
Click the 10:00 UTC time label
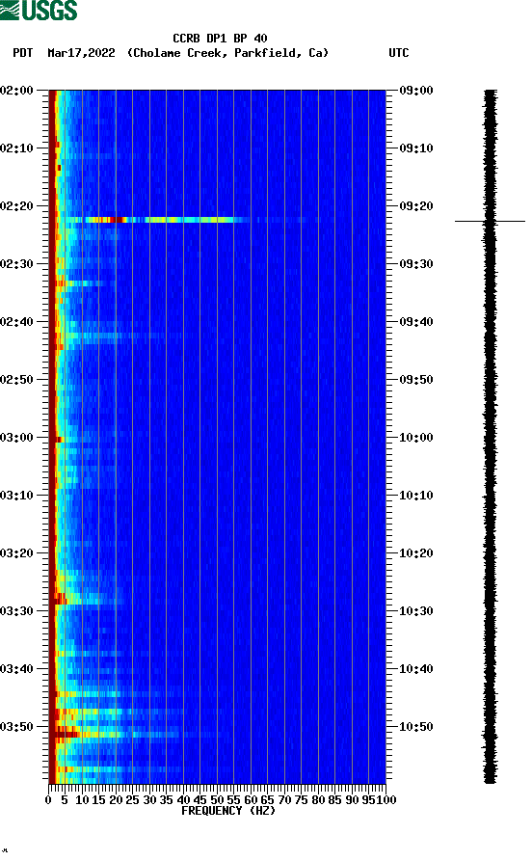pos(416,438)
